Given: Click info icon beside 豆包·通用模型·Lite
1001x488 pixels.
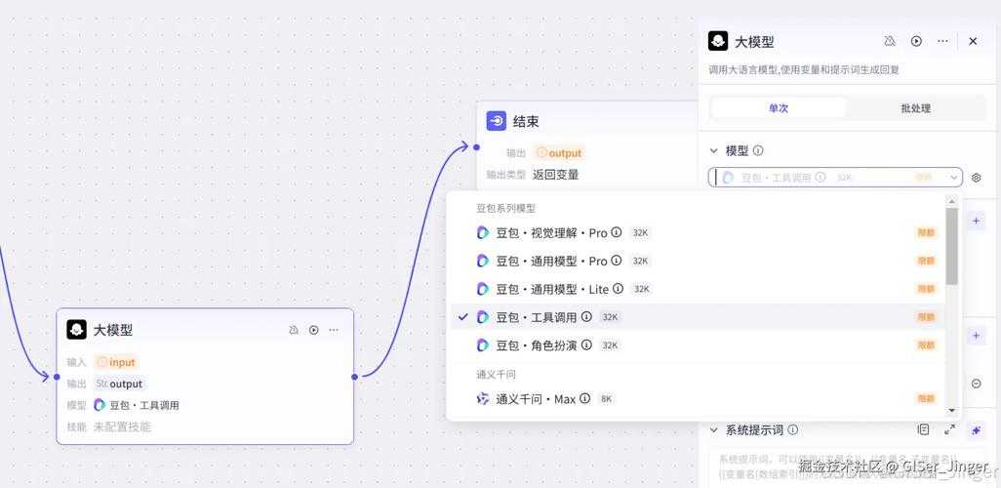Looking at the screenshot, I should [618, 289].
